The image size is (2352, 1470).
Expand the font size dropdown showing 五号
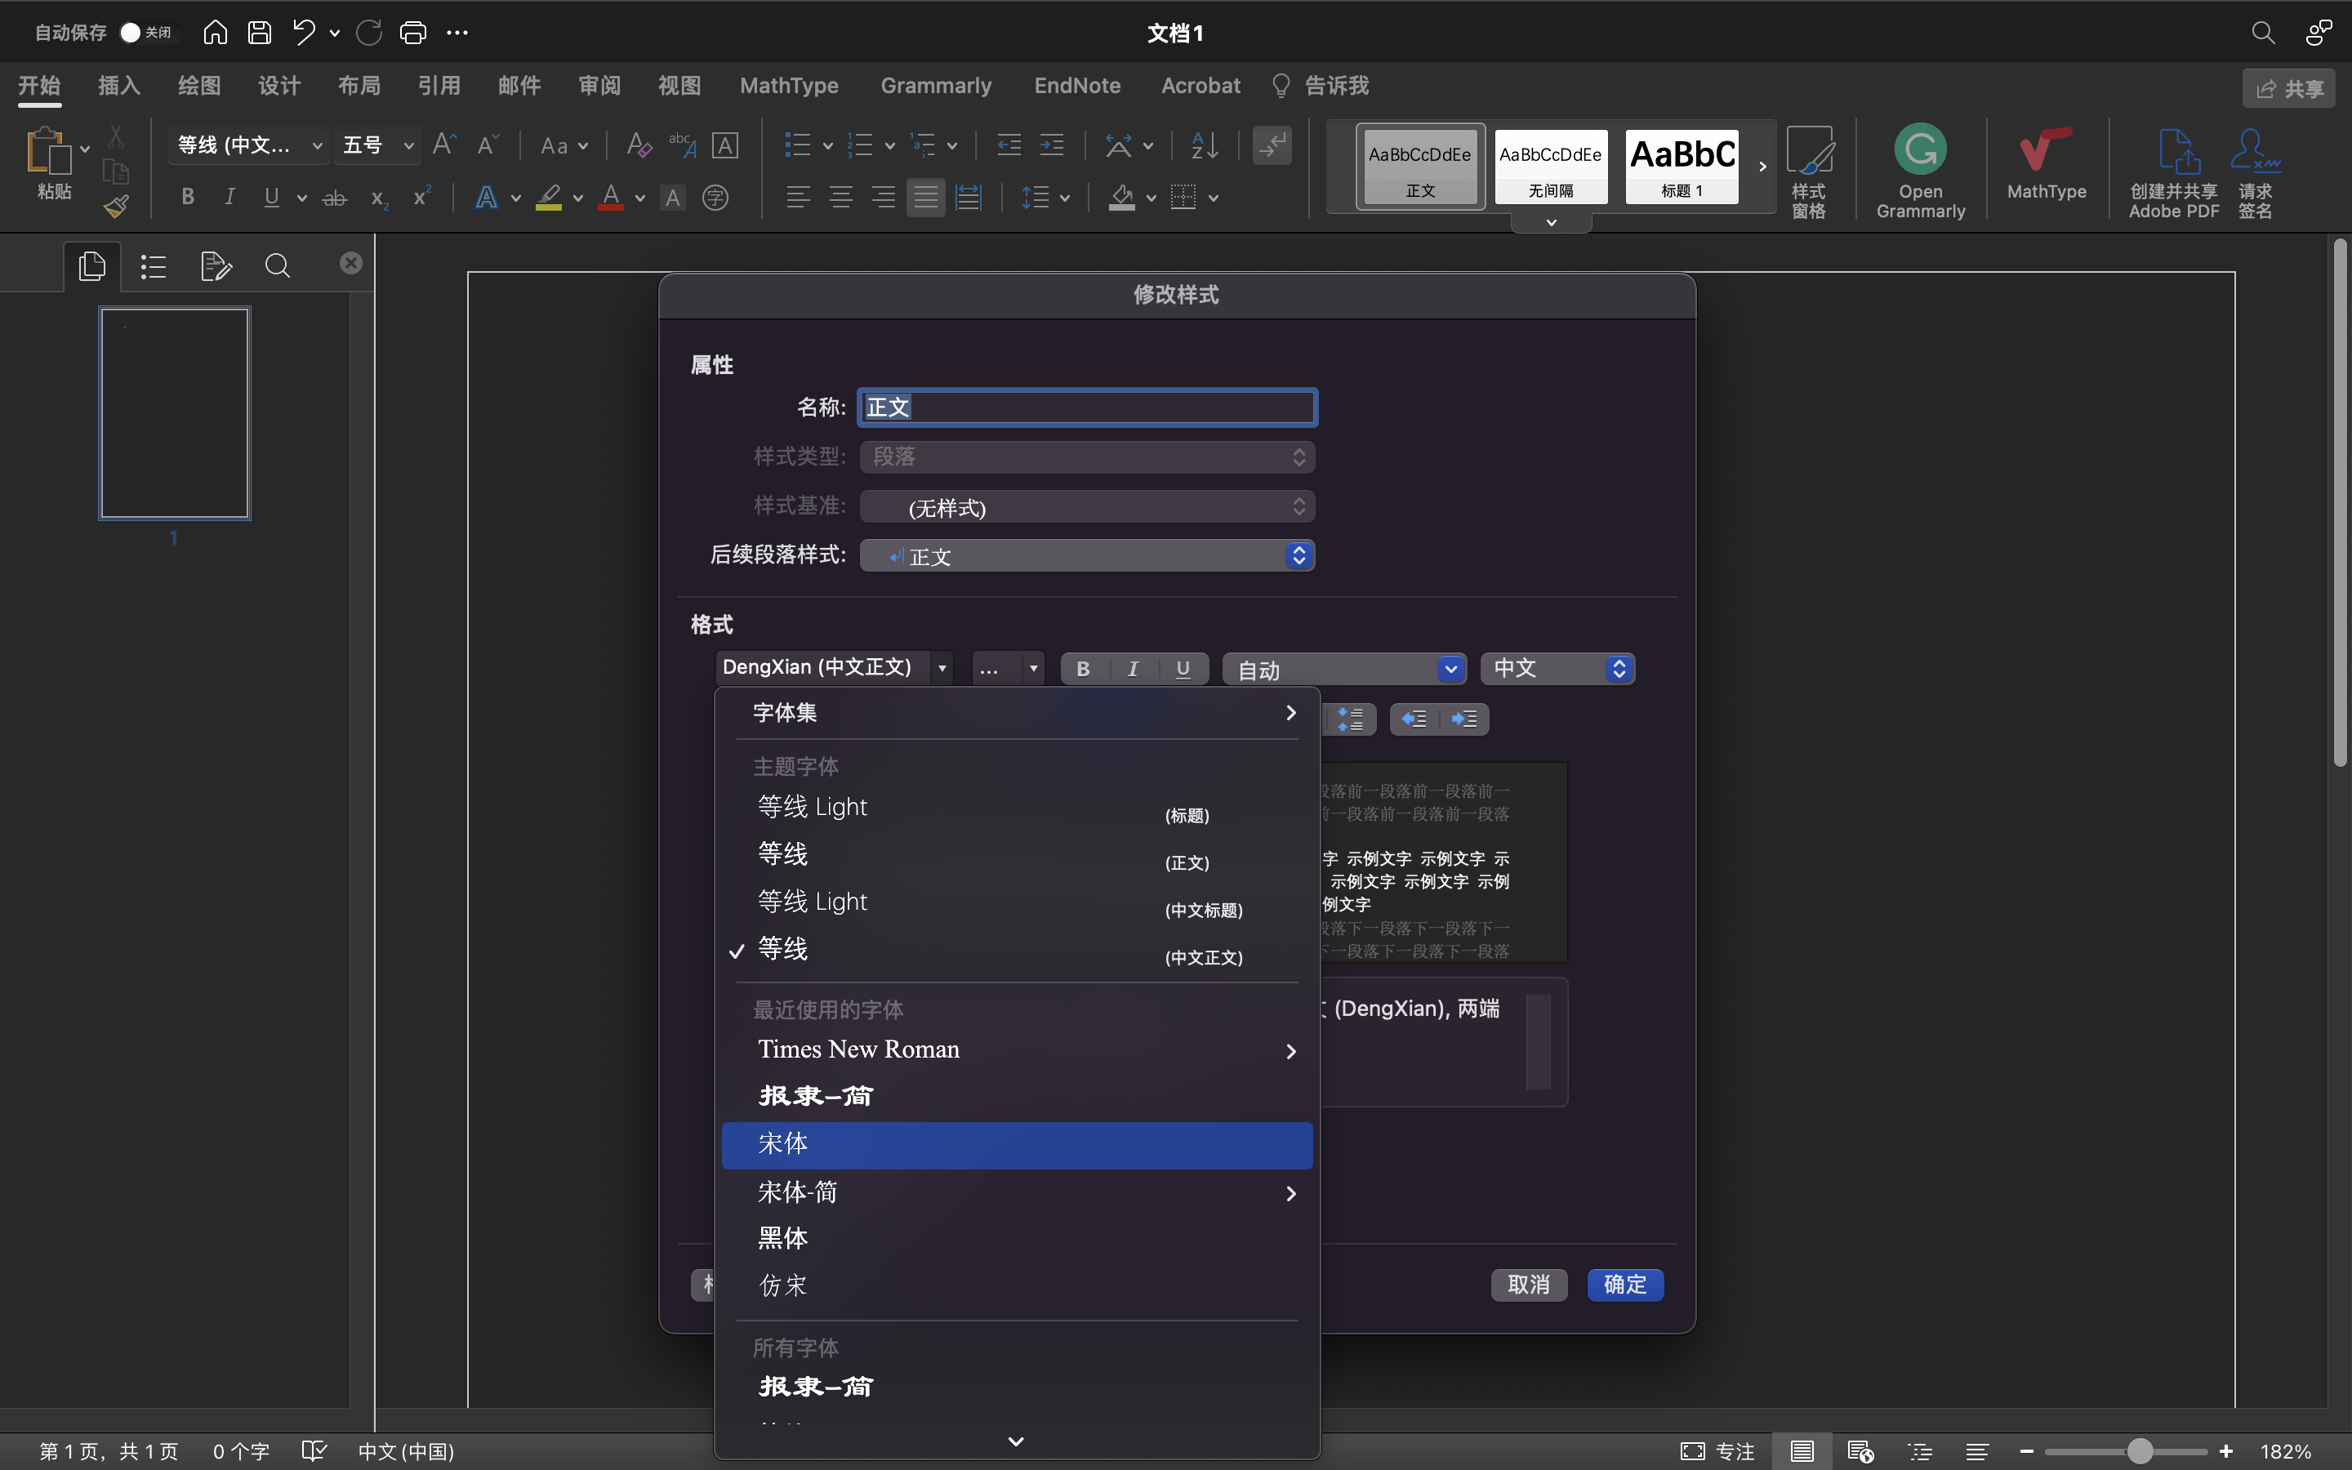(x=408, y=145)
